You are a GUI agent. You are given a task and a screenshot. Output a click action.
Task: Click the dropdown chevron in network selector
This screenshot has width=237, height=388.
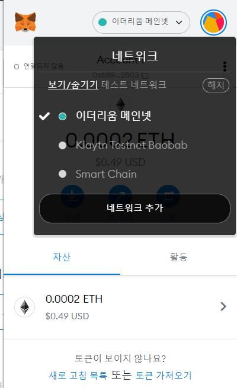[179, 23]
